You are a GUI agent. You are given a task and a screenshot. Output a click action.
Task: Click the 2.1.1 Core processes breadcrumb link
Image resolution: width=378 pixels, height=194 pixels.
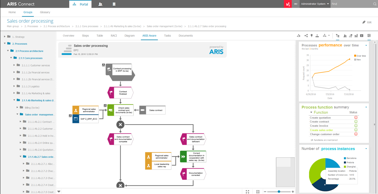click(x=87, y=26)
